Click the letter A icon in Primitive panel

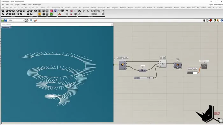click(x=31, y=14)
